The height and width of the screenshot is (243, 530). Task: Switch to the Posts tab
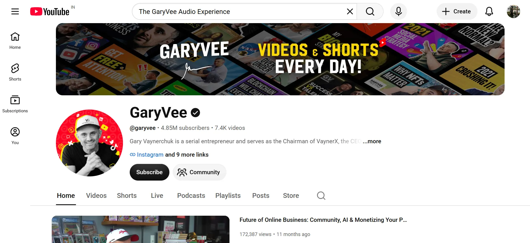pos(261,196)
